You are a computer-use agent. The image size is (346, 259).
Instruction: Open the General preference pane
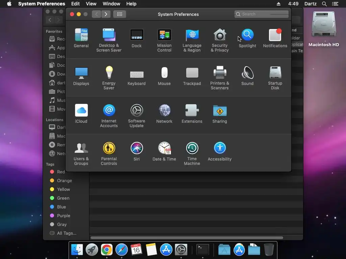coord(81,38)
